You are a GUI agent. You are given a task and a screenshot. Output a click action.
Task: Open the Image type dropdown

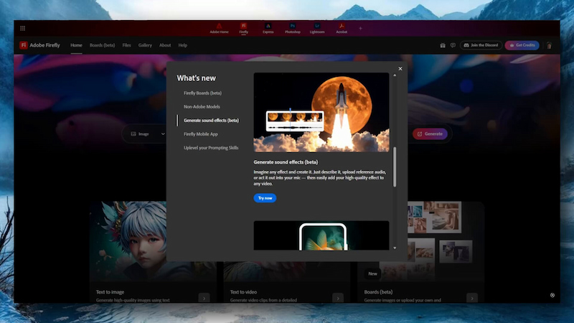148,134
